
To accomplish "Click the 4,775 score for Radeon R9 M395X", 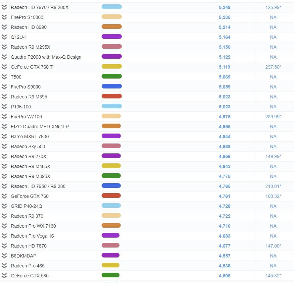I will coord(224,177).
